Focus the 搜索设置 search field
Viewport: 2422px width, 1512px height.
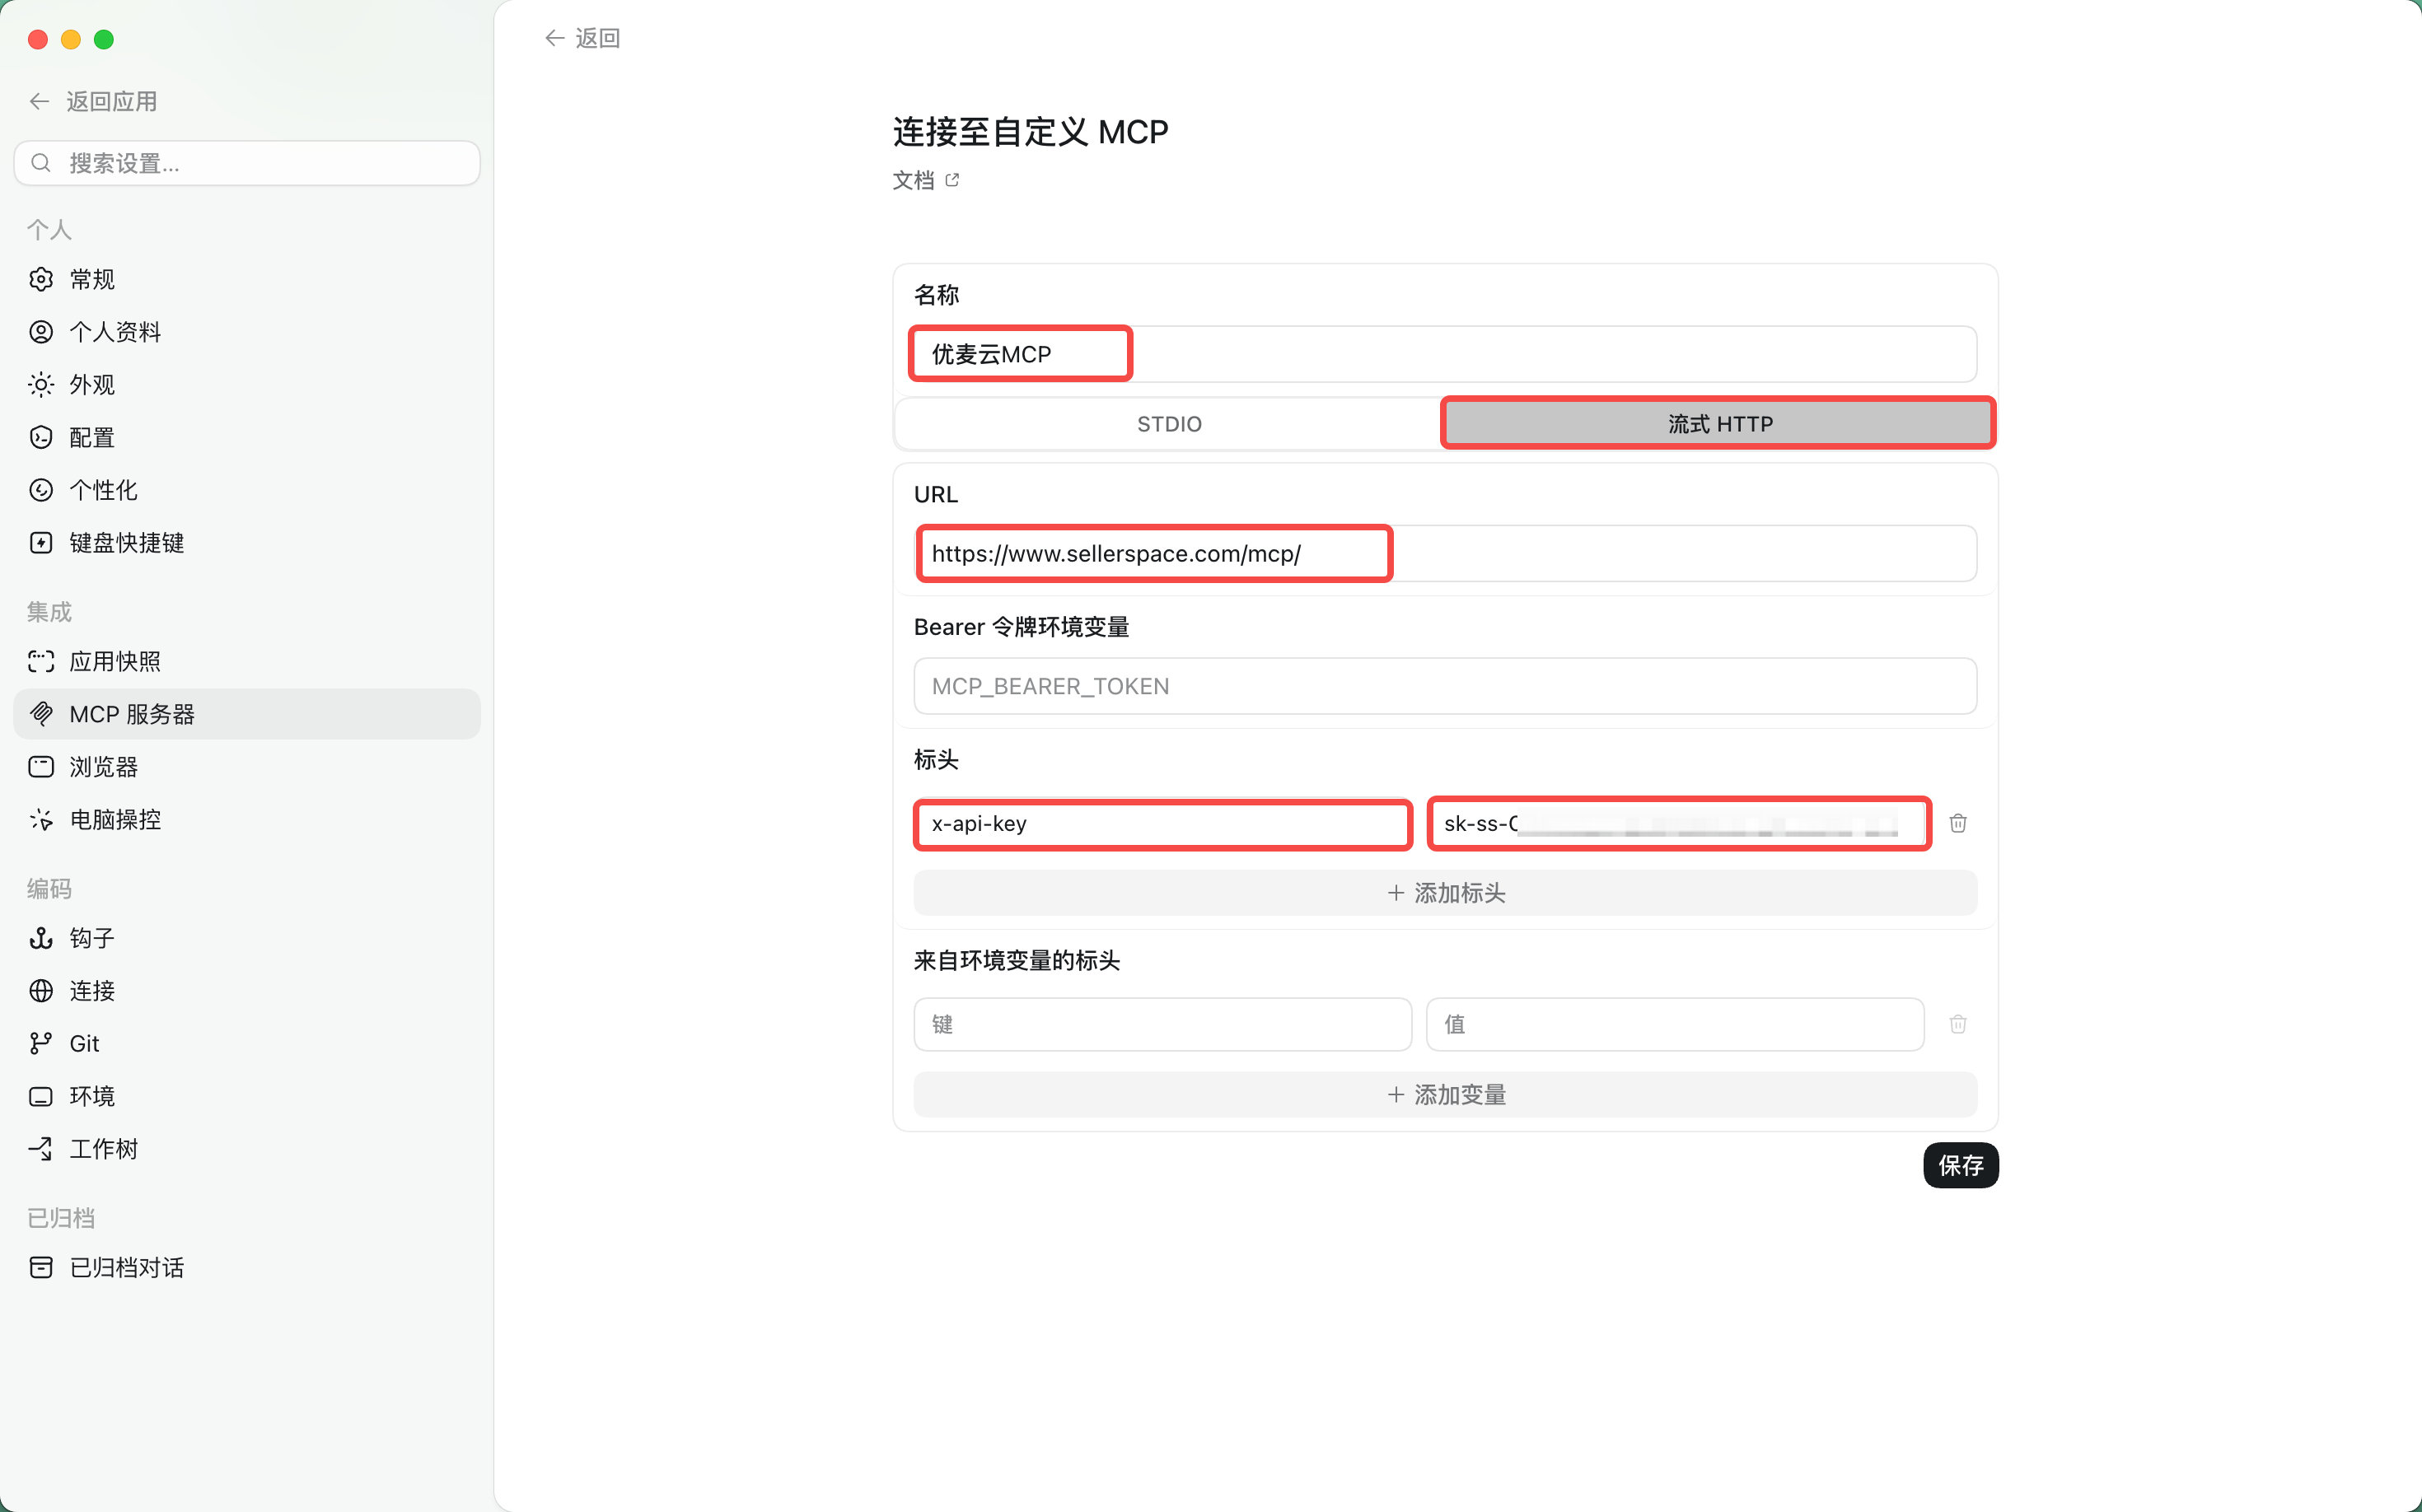(x=246, y=163)
